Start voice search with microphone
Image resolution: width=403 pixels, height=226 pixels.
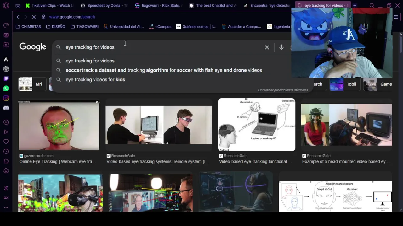[x=281, y=47]
